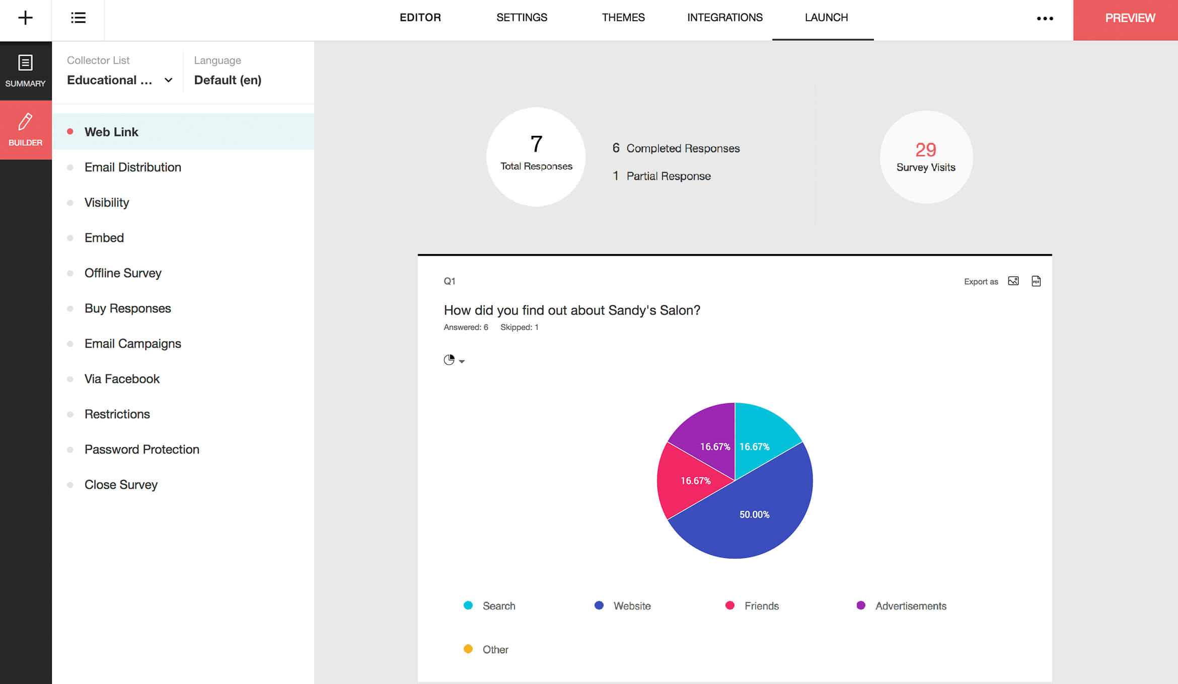Toggle the Visibility option
1178x684 pixels.
point(107,202)
